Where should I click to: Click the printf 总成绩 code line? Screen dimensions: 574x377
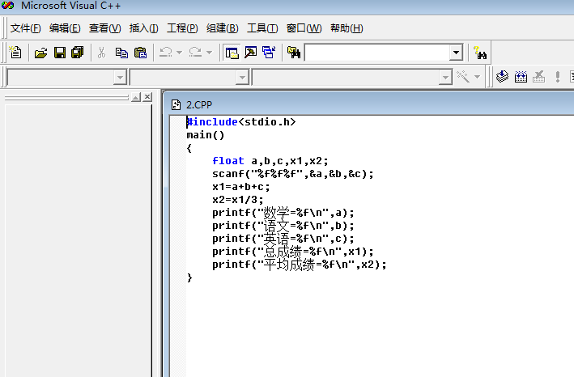293,252
